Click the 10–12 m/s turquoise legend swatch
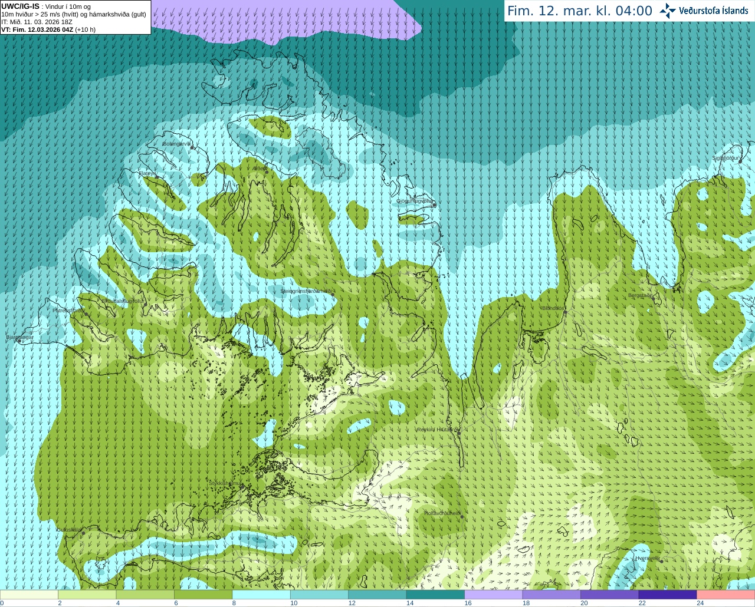755x607 pixels. (x=319, y=595)
